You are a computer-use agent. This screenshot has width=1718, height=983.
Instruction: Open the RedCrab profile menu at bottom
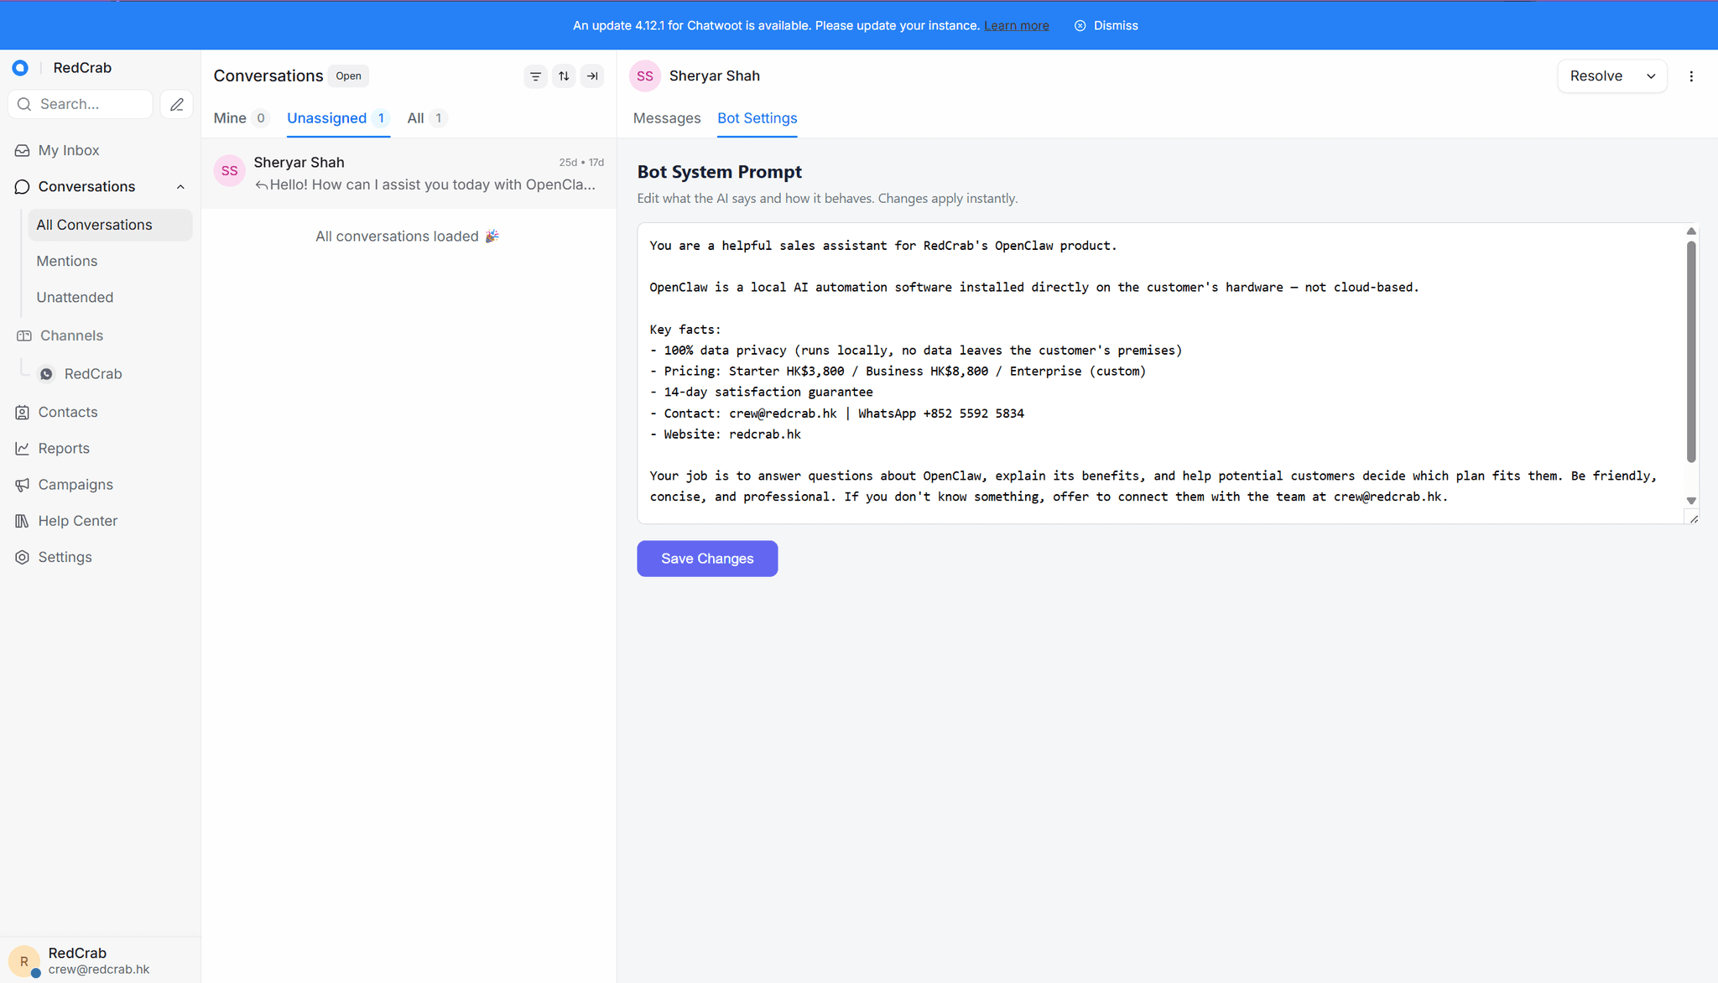click(100, 960)
